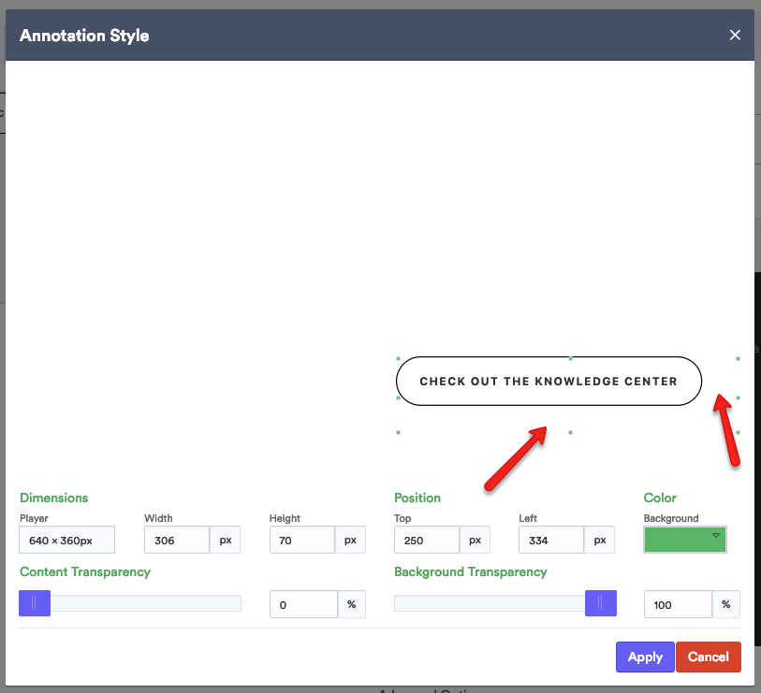Image resolution: width=761 pixels, height=693 pixels.
Task: Click the Dimensions section heading
Action: click(x=53, y=498)
